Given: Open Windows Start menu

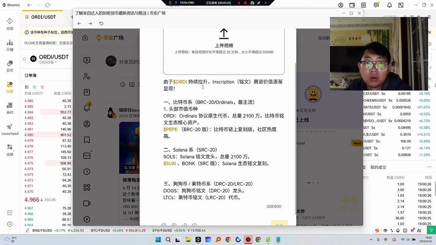Looking at the screenshot, I should (x=158, y=240).
